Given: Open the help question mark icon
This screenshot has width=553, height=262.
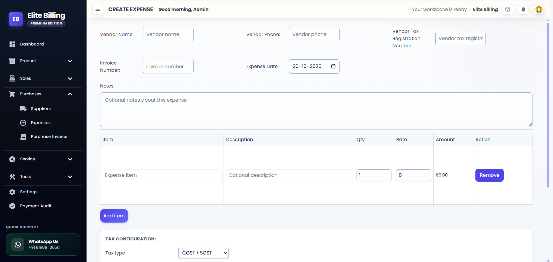Looking at the screenshot, I should tap(508, 10).
